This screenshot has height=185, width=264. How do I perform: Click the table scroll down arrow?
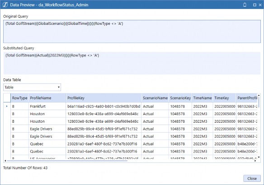[x=259, y=157]
